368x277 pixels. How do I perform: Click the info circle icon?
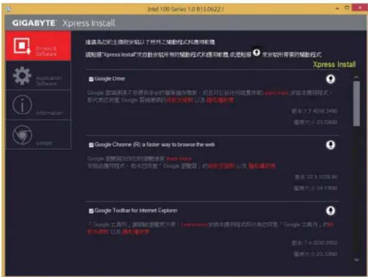pos(22,105)
